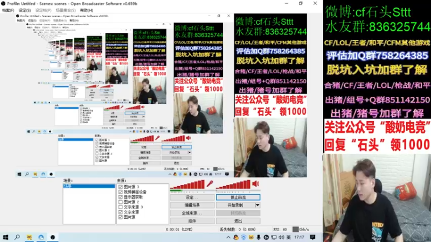Toggle the 显示器获取 source checkbox

[120, 197]
